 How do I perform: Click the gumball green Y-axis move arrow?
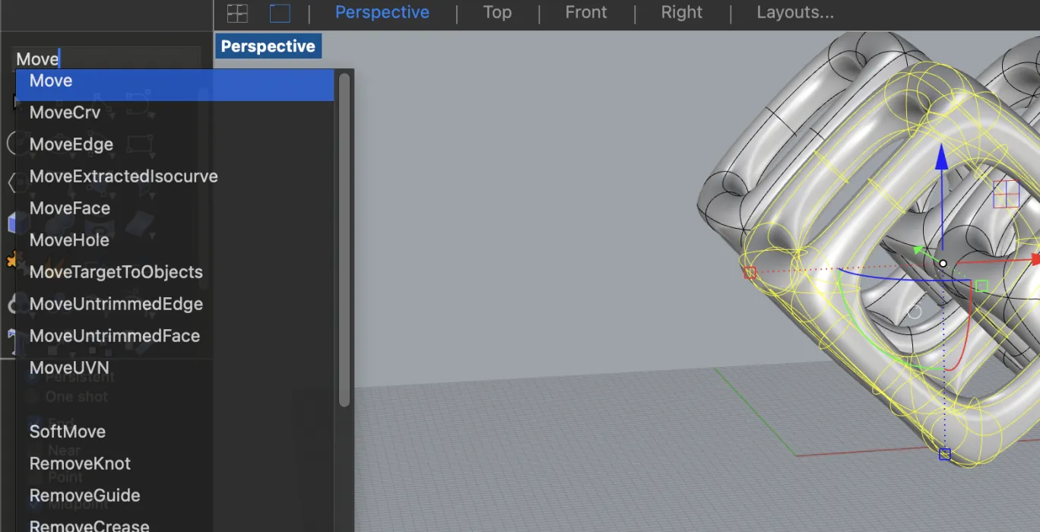pos(919,249)
